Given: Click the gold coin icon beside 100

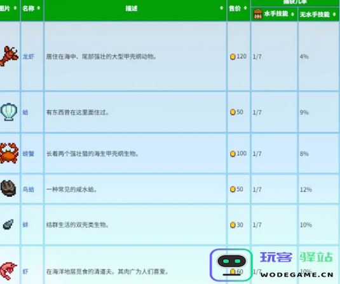Looking at the screenshot, I should 233,153.
